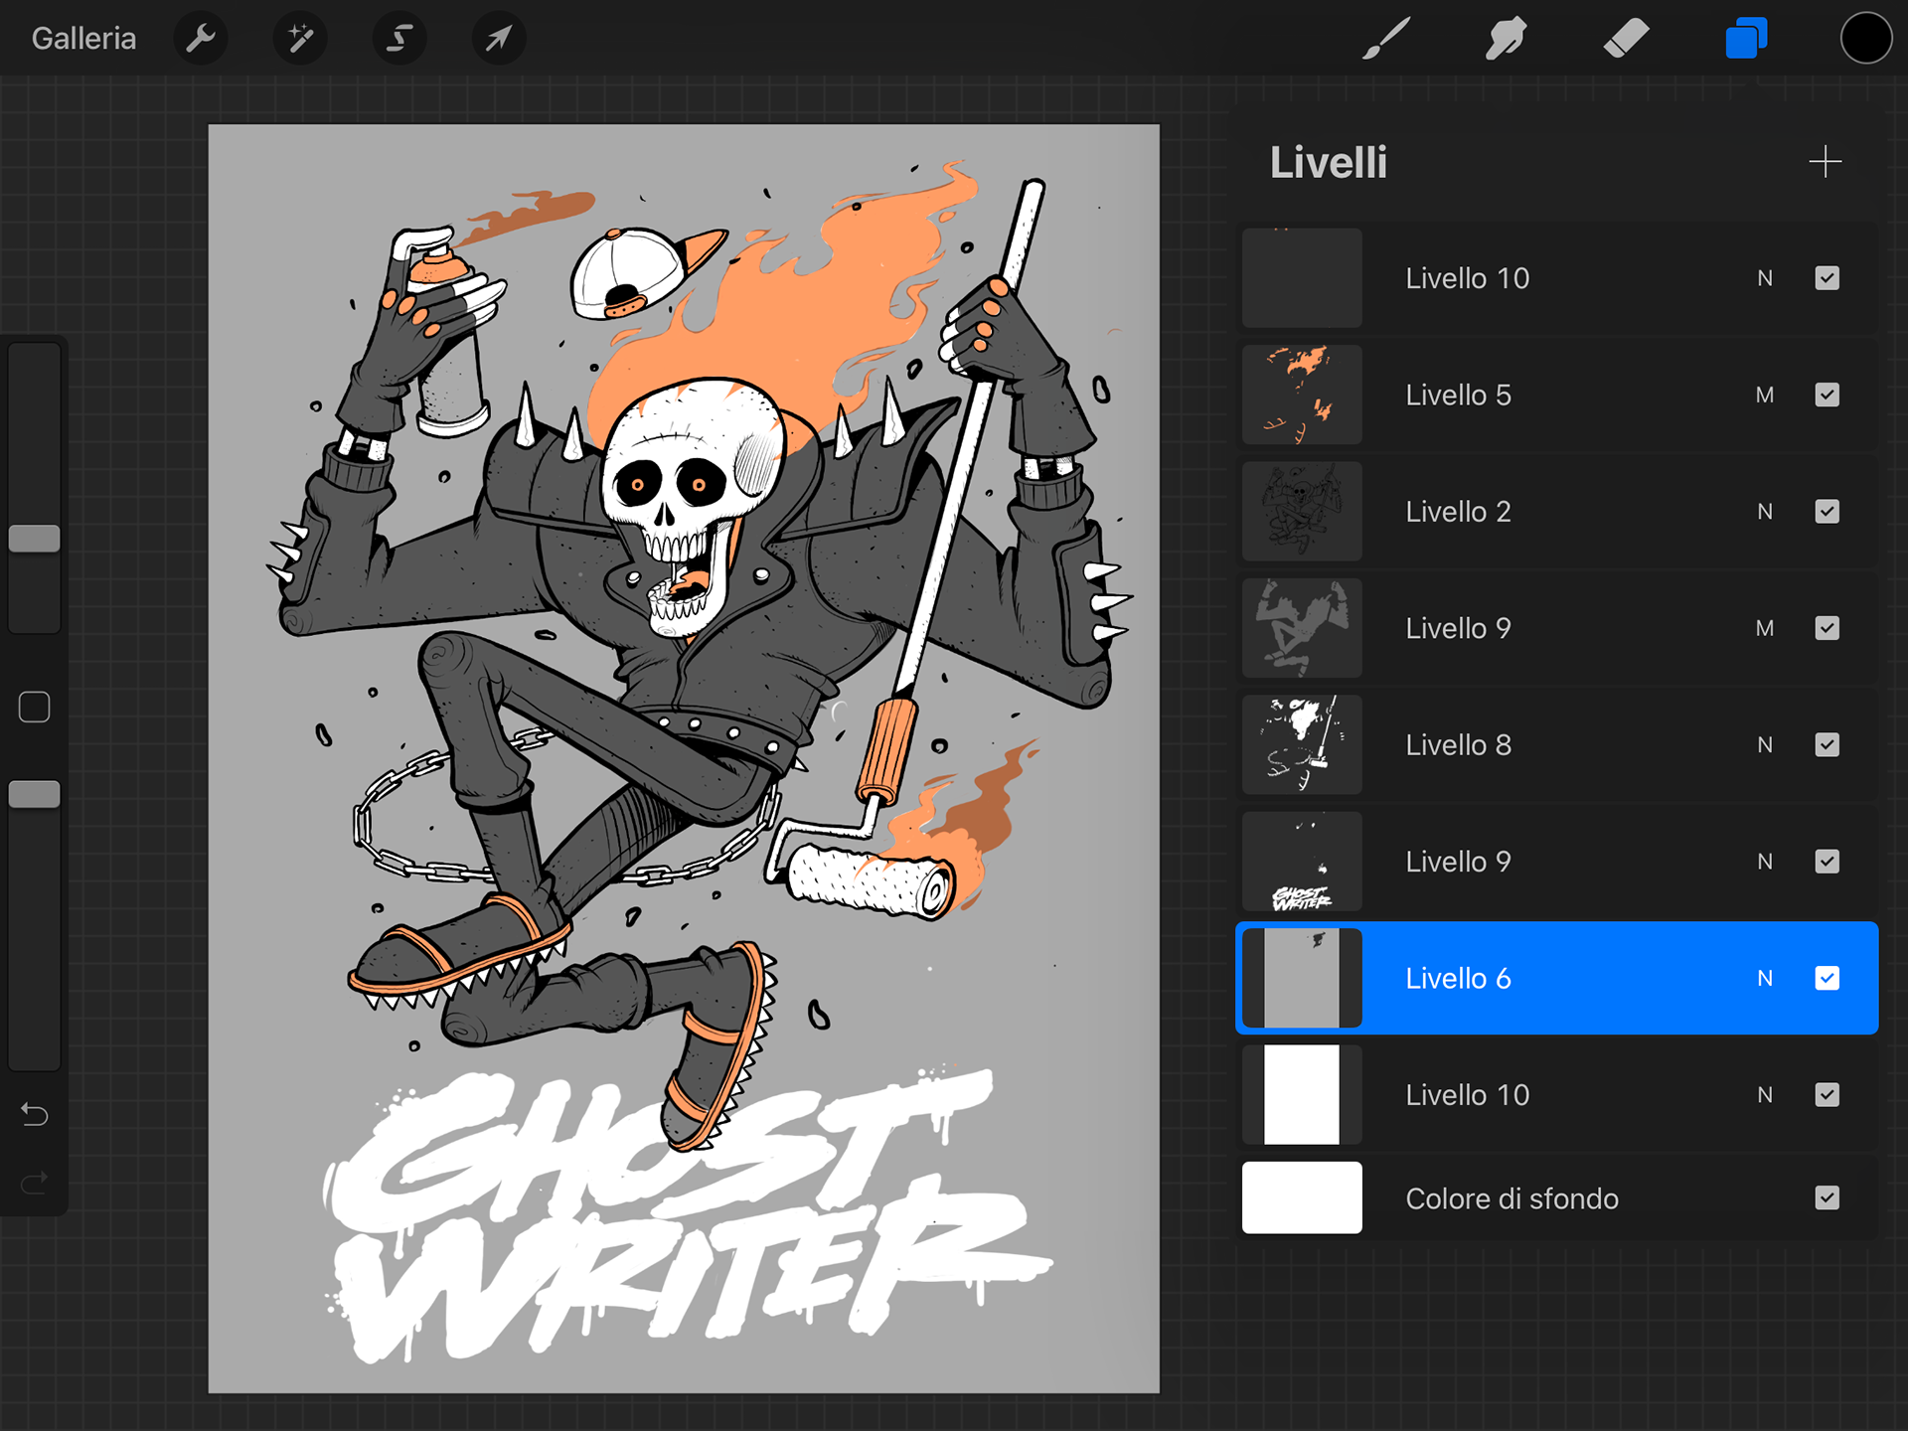This screenshot has width=1908, height=1431.
Task: Toggle Colore di sfondo visibility
Action: point(1827,1198)
